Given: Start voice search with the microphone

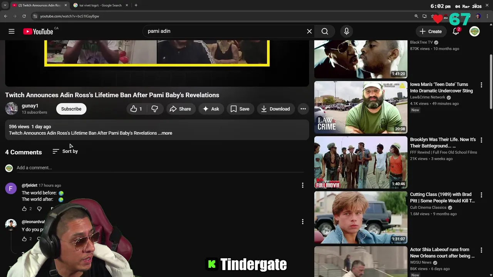Looking at the screenshot, I should click(347, 31).
